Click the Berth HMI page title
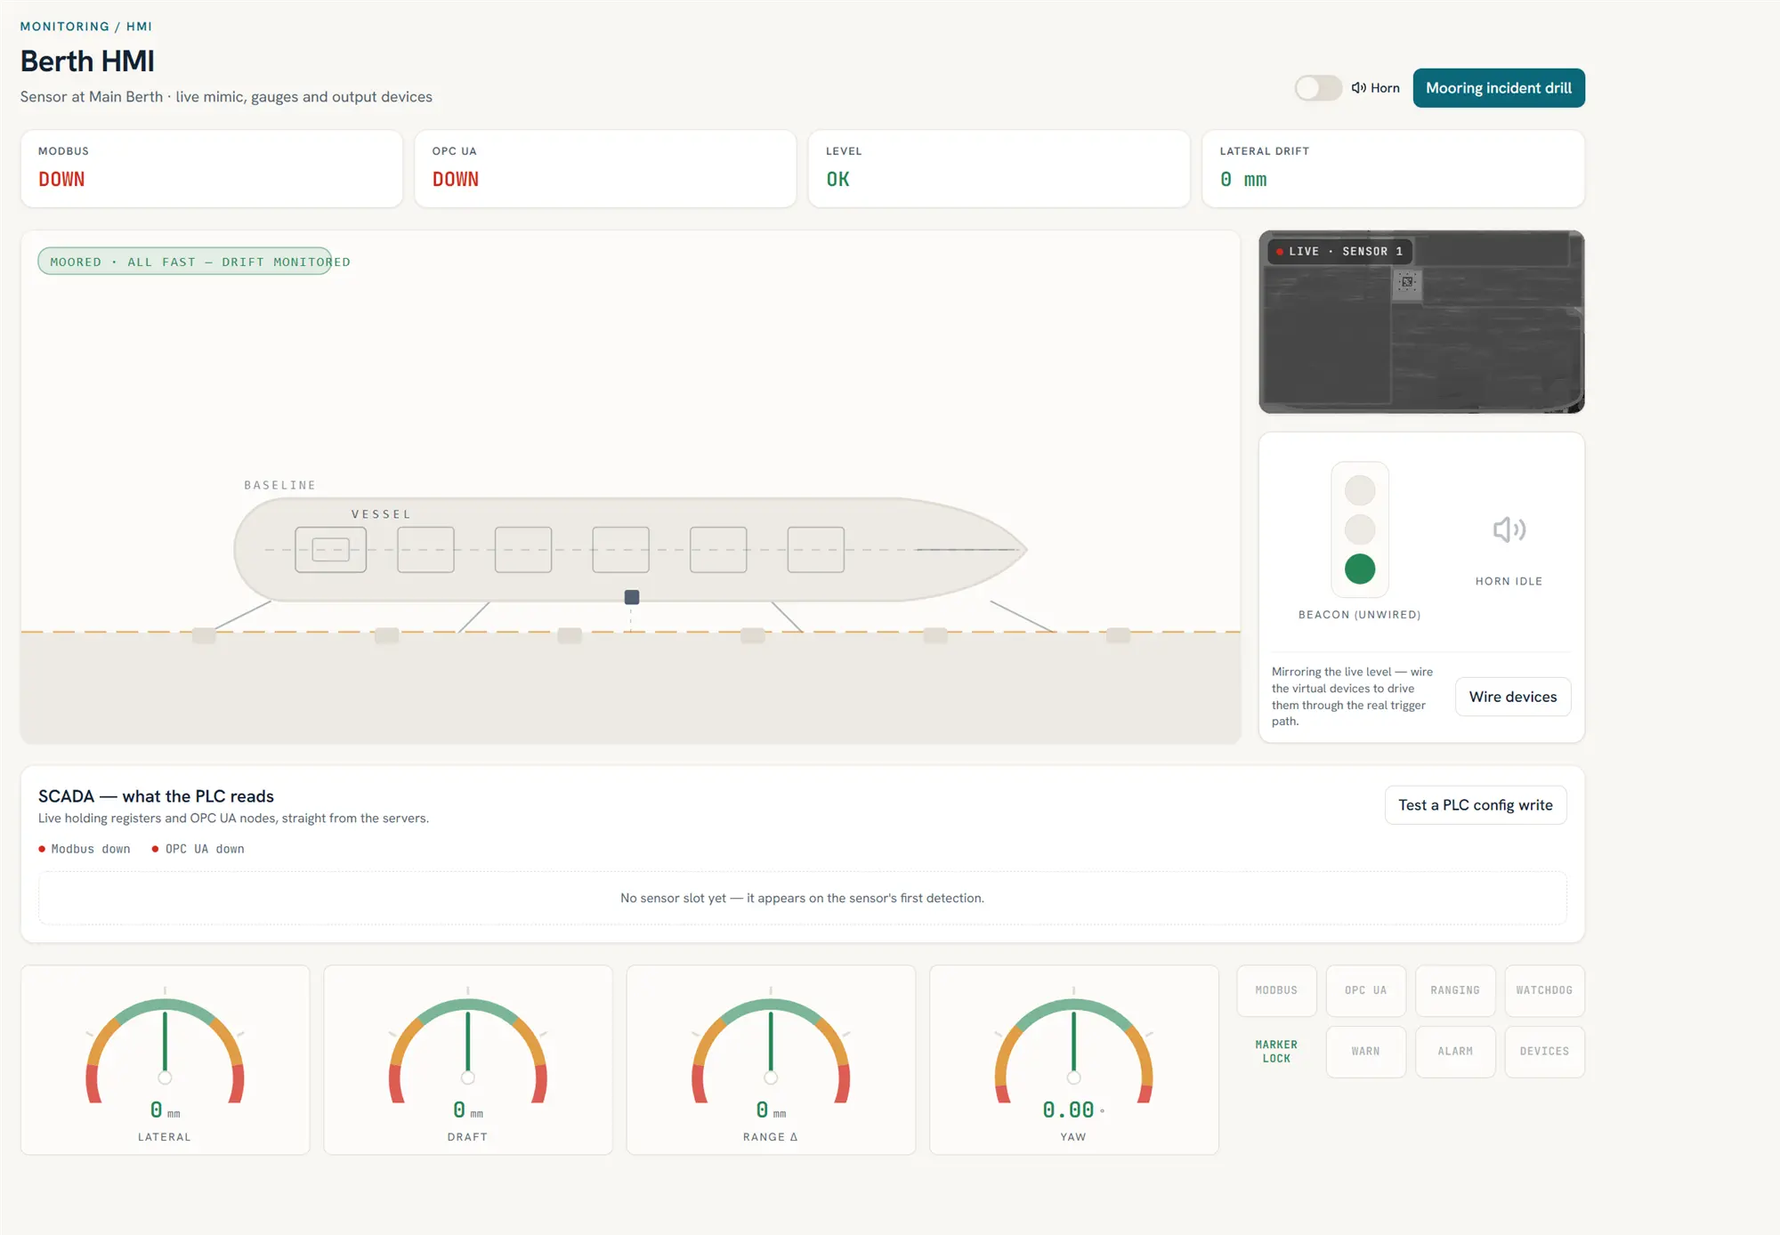Screen dimensions: 1780x1235 pyautogui.click(x=87, y=61)
